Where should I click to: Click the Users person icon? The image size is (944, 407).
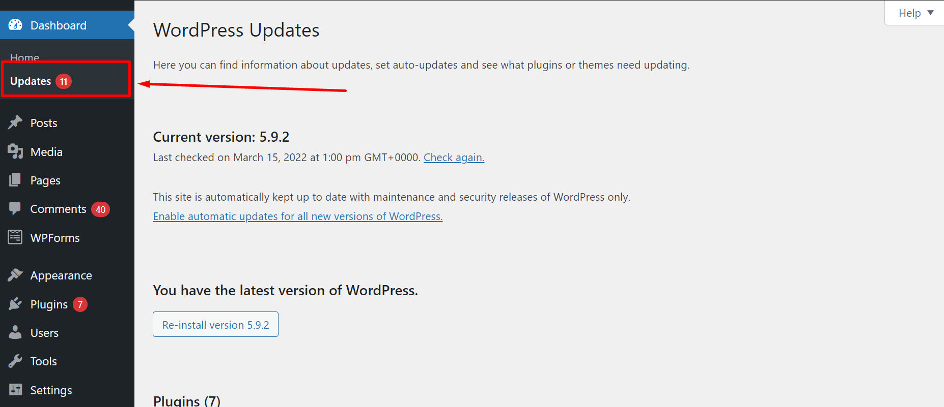point(15,332)
